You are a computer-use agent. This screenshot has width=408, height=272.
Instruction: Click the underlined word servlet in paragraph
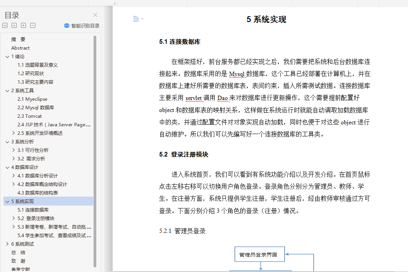coord(194,98)
